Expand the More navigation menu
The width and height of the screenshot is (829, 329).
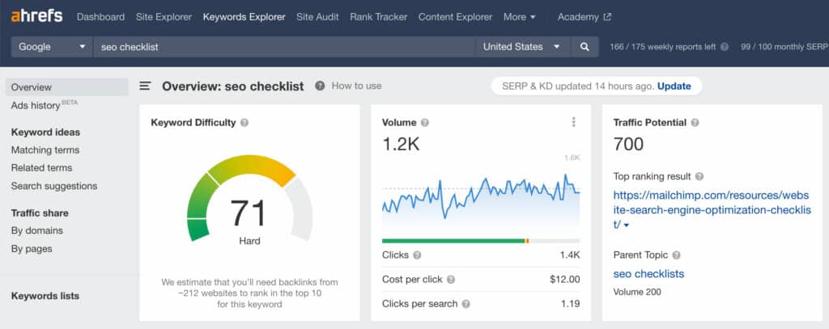click(519, 17)
